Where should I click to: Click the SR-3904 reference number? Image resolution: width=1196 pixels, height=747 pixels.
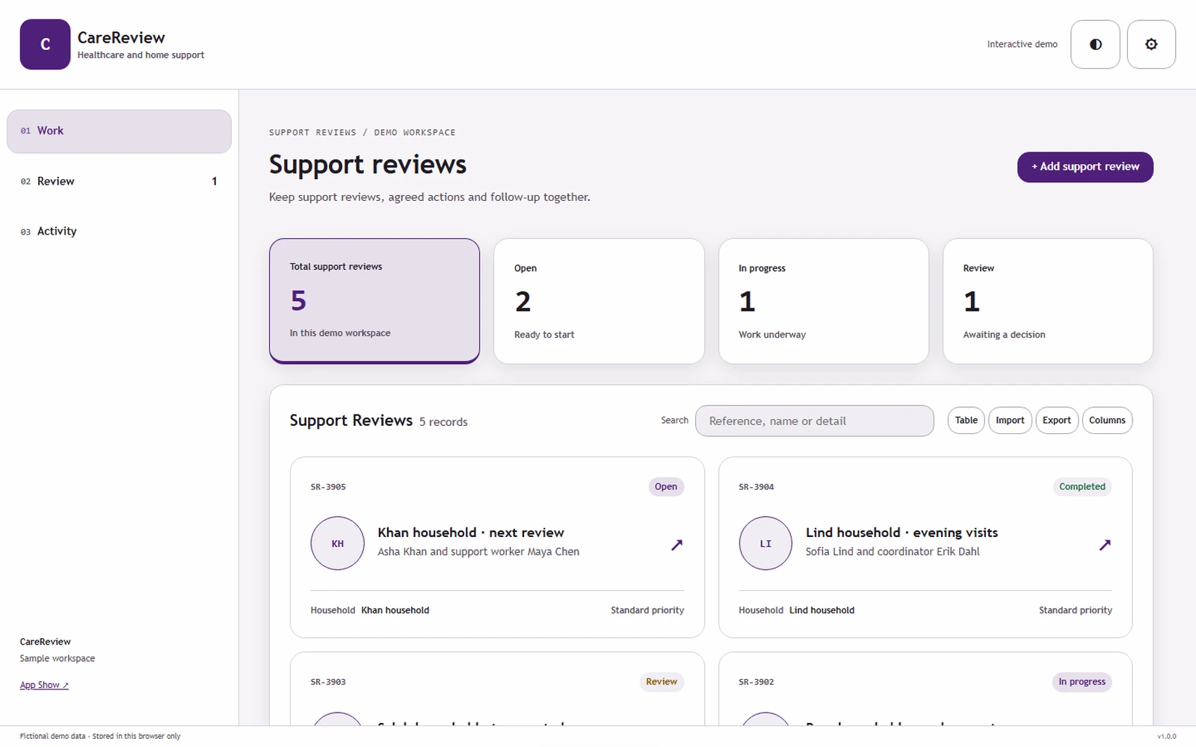756,487
